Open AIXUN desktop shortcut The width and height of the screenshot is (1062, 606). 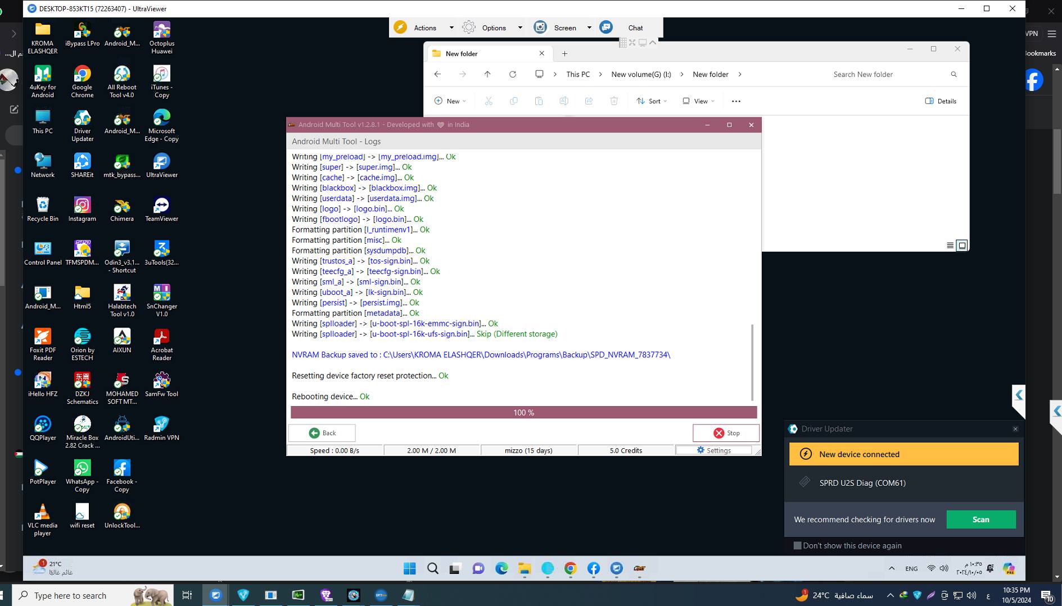click(x=122, y=341)
